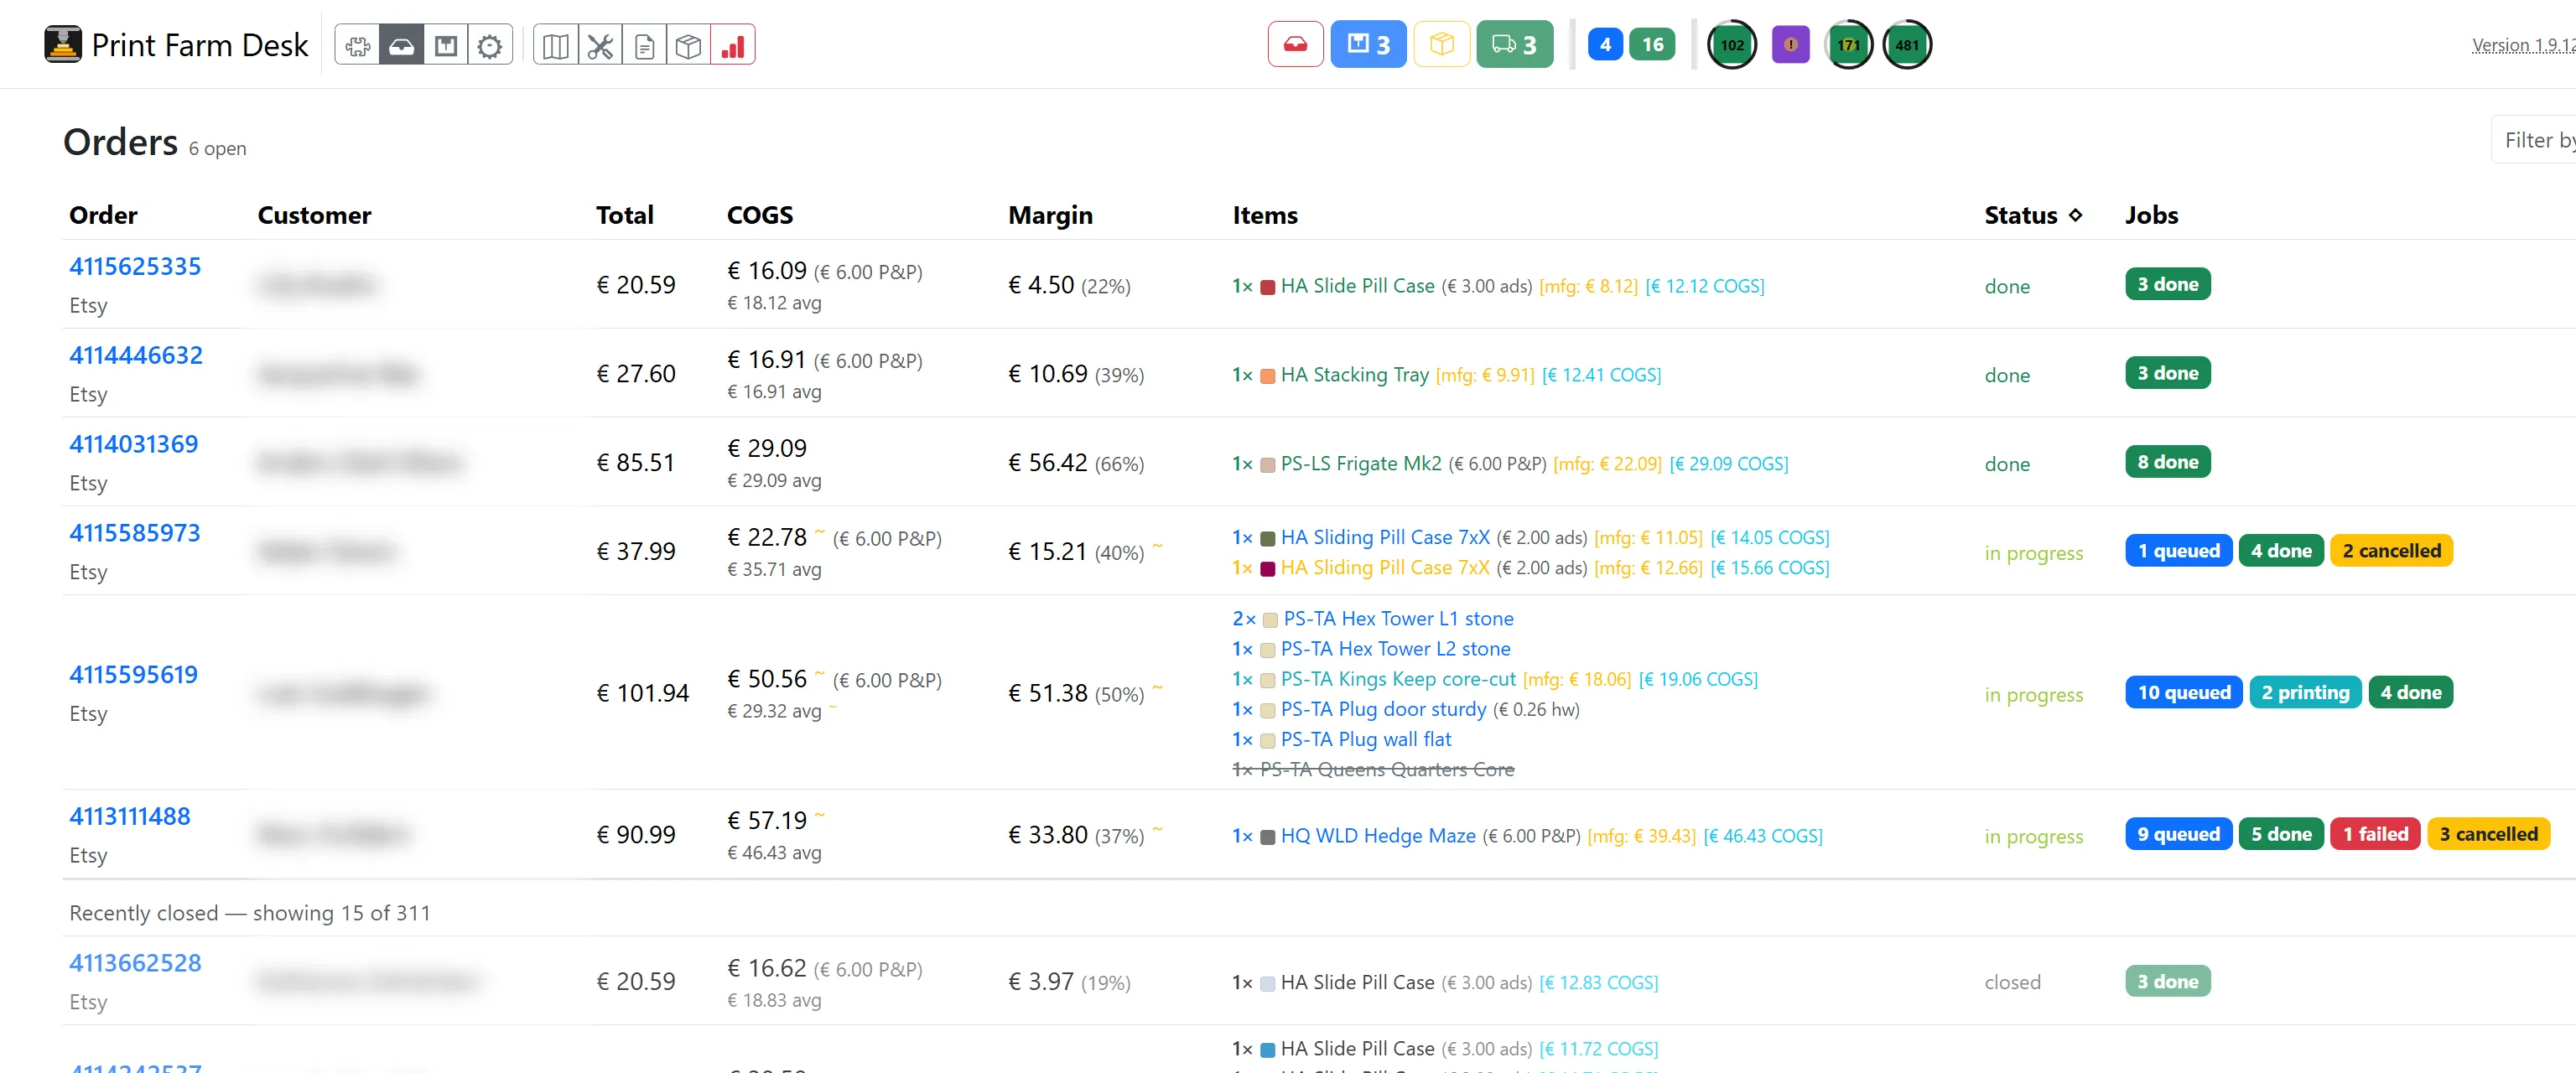Open closed order 4113662528

135,964
